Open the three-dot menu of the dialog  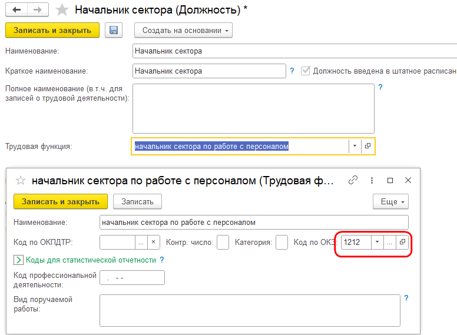click(x=372, y=180)
